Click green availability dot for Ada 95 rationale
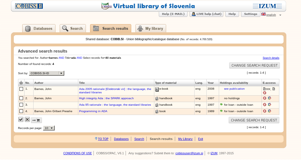 pos(221,104)
